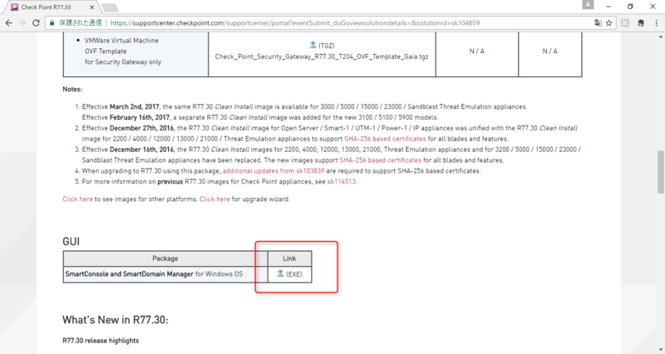
Task: Click 'for Security Gateway only' text
Action: pyautogui.click(x=123, y=61)
